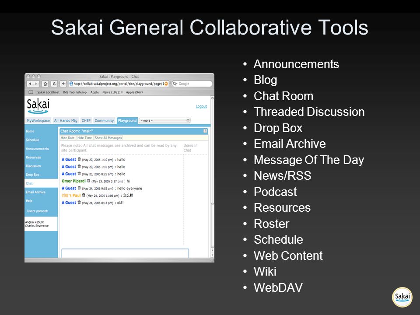420x315 pixels.
Task: Switch to the MyWorkspace tab
Action: pos(38,121)
